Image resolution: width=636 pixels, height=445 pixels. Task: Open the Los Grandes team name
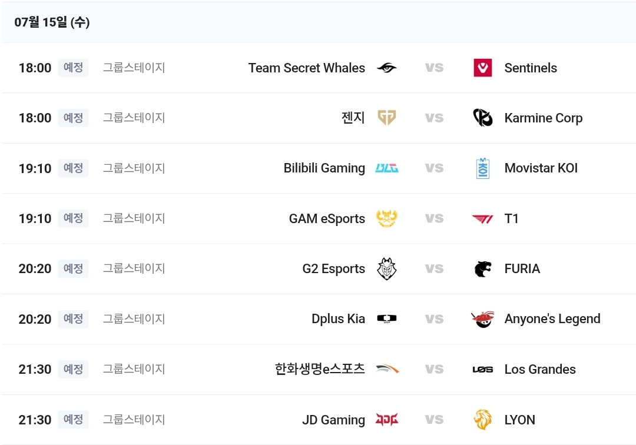click(x=540, y=369)
